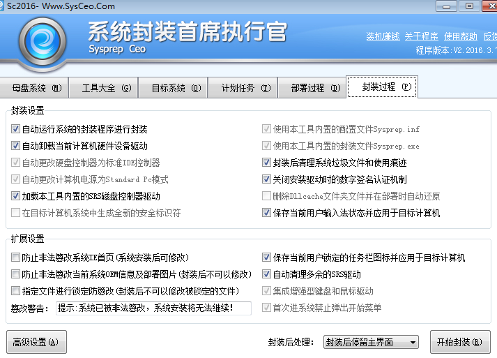This screenshot has width=497, height=358.
Task: Click the 篡改警告 label
Action: pos(29,308)
